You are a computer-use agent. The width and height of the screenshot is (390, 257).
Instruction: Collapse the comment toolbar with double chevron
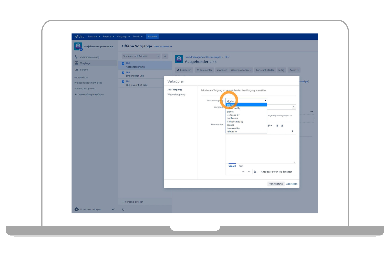tap(292, 131)
